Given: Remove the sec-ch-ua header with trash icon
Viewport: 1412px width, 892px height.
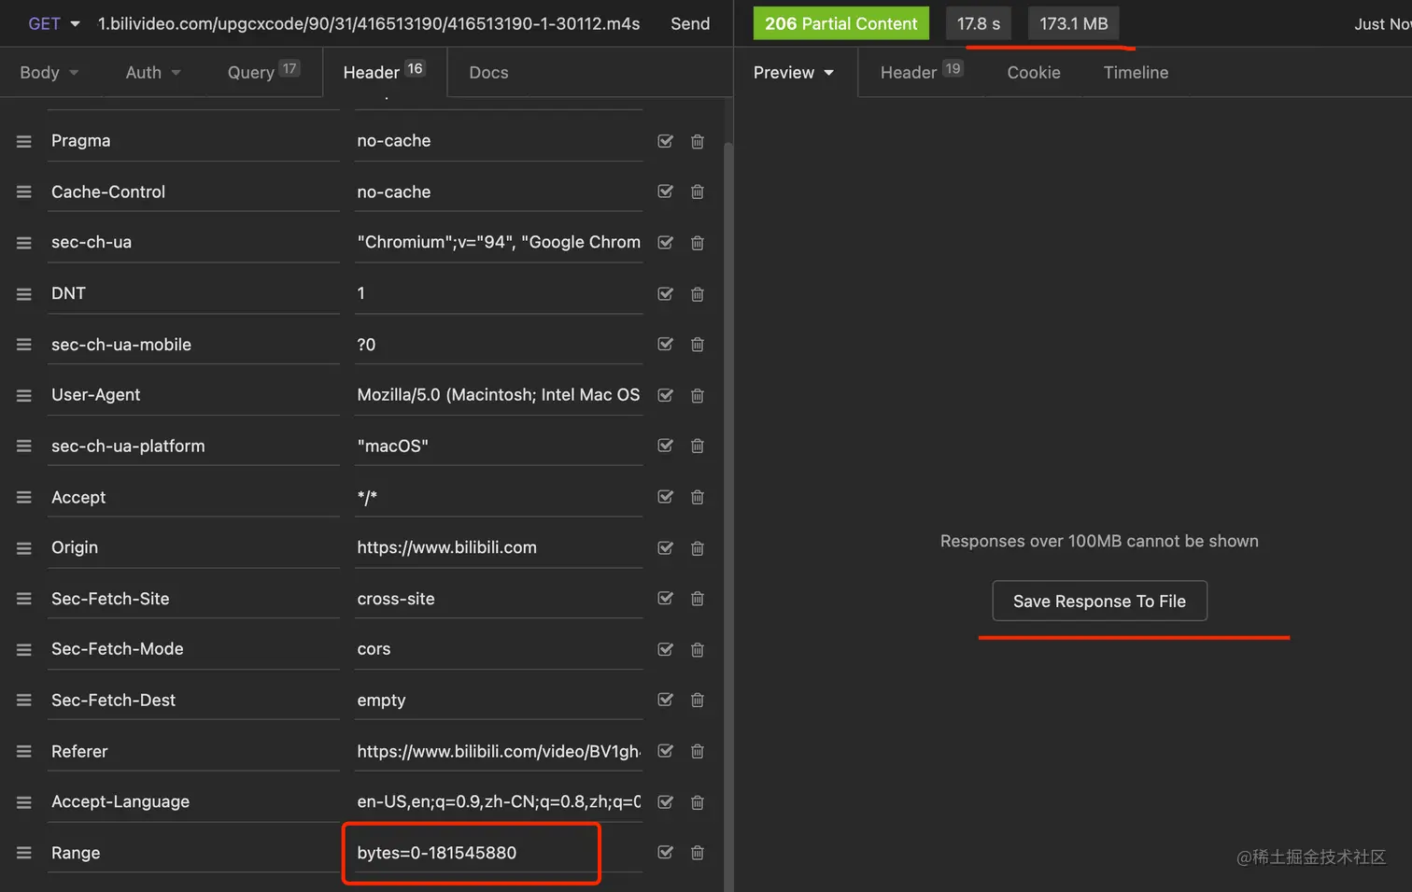Looking at the screenshot, I should pyautogui.click(x=697, y=243).
